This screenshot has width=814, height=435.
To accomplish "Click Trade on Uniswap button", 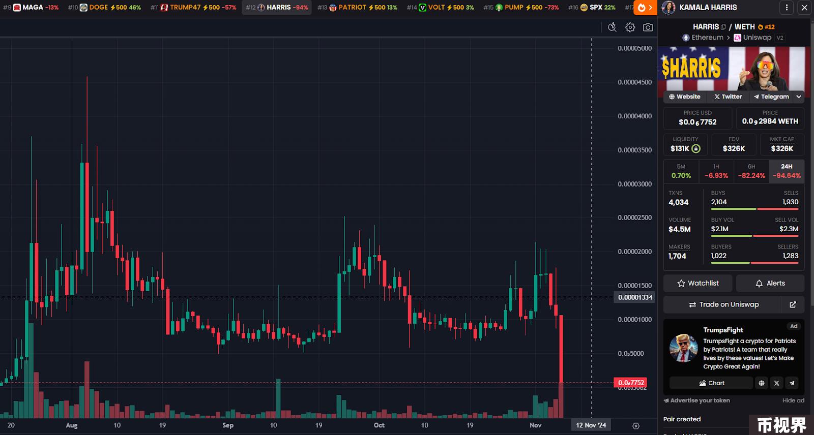I will (722, 304).
